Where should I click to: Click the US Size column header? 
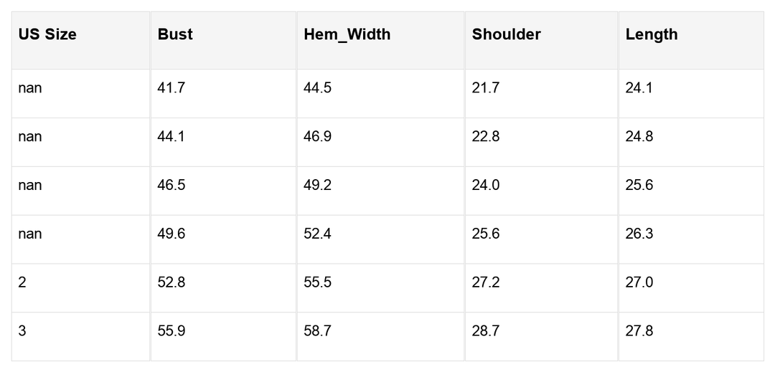[x=47, y=34]
